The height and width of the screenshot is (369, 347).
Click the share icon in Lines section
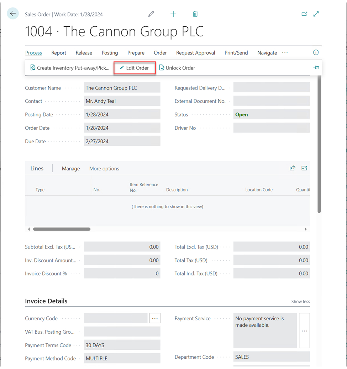292,168
